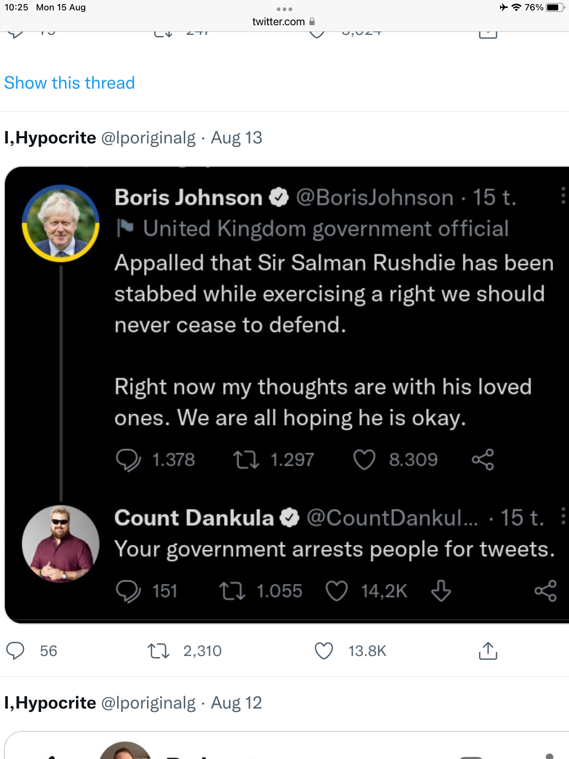
Task: Click the three-dot menu on Boris Johnson's tweet
Action: [563, 196]
